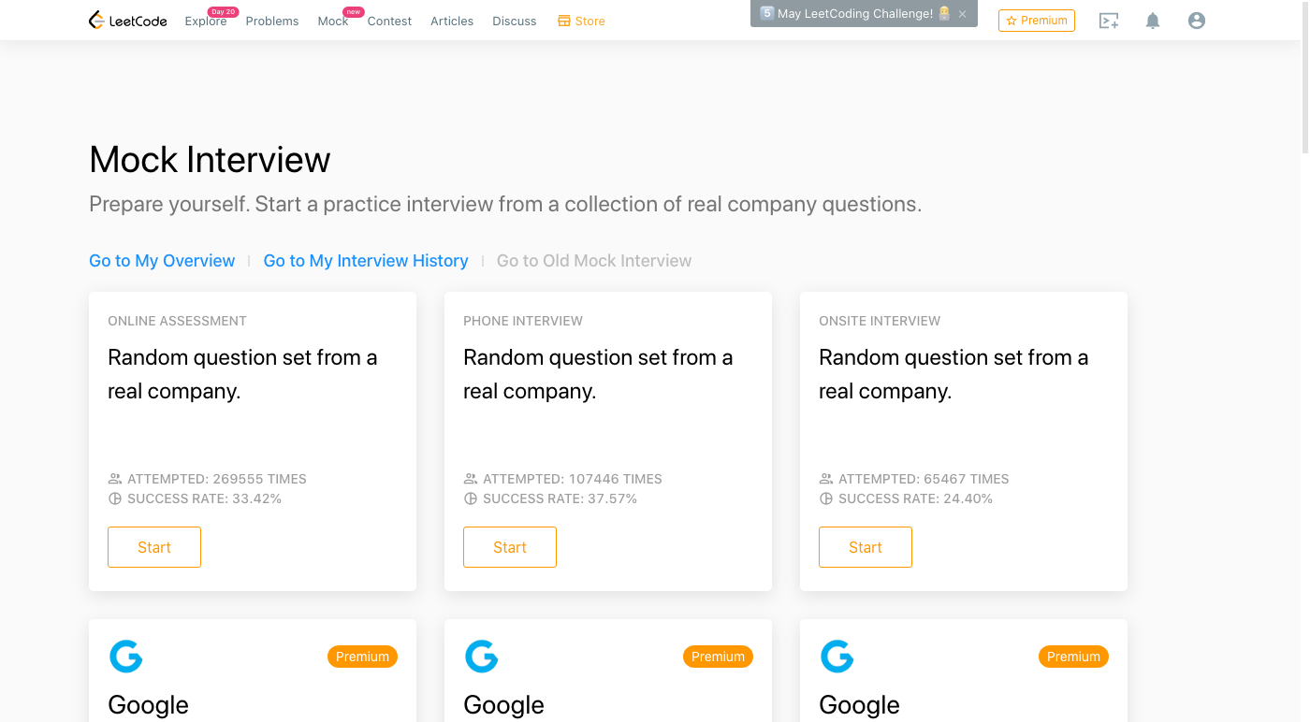The width and height of the screenshot is (1310, 722).
Task: Start the Onsite Interview session
Action: 866,547
